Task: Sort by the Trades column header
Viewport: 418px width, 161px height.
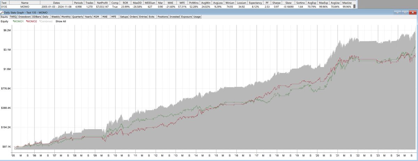Action: 90,3
